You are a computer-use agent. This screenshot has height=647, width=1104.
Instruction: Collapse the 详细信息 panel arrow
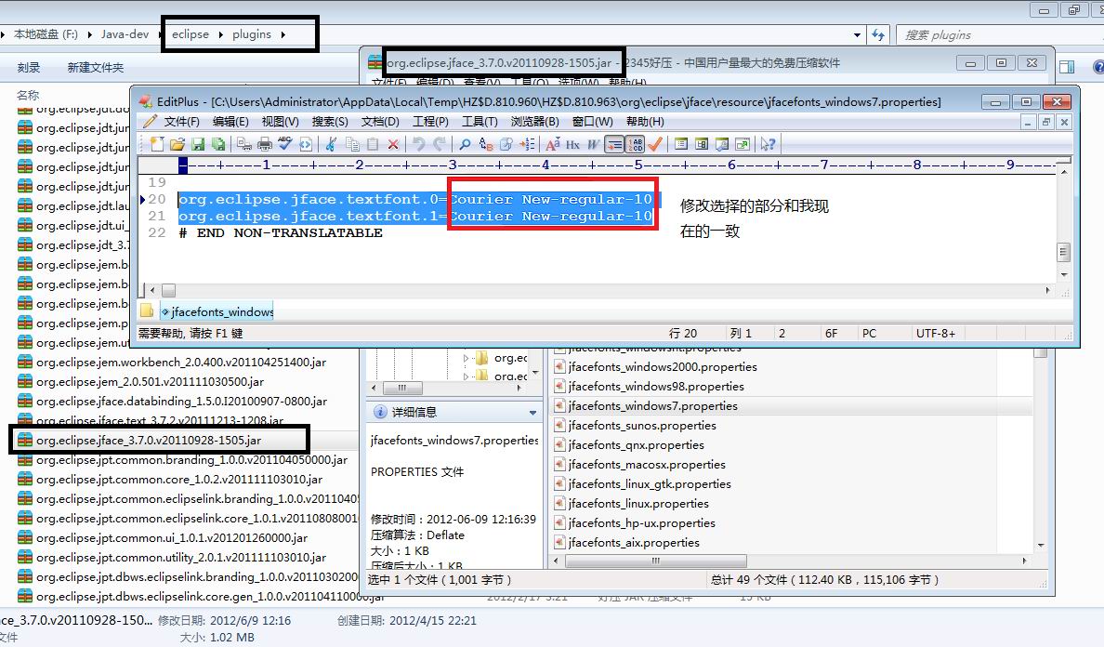tap(532, 413)
